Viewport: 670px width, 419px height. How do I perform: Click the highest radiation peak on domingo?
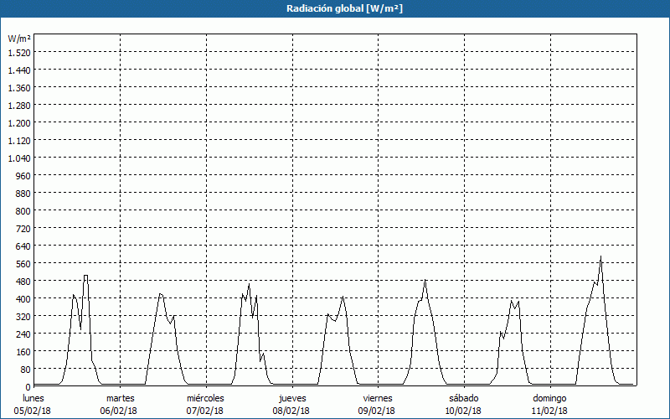[x=600, y=257]
